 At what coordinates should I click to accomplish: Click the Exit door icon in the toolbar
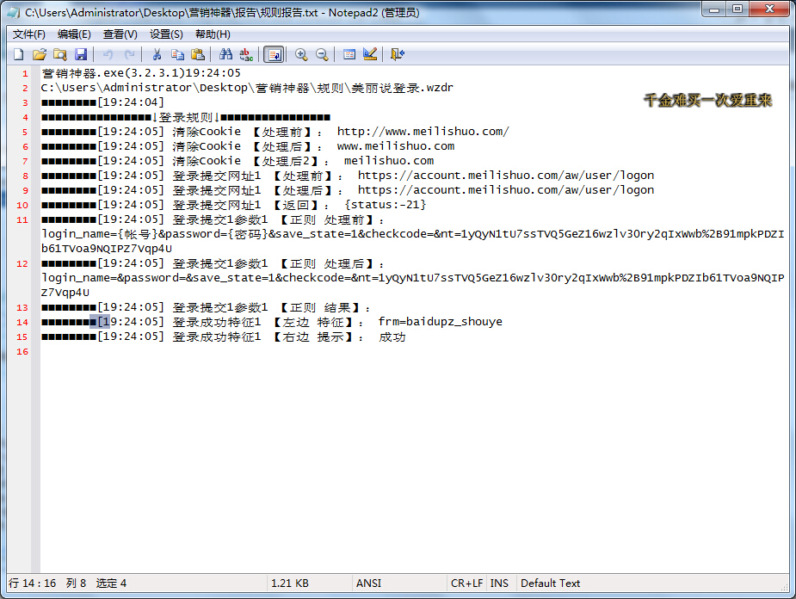pyautogui.click(x=397, y=54)
